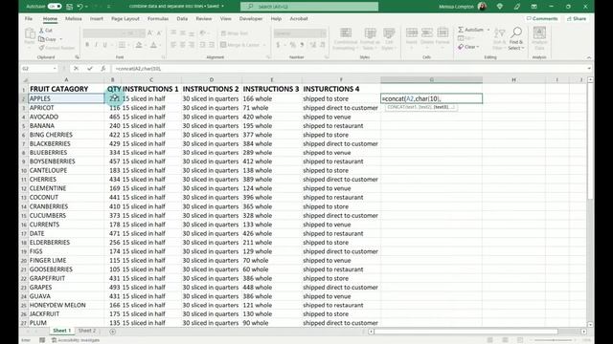
Task: Open Cell Styles gallery
Action: (x=389, y=38)
